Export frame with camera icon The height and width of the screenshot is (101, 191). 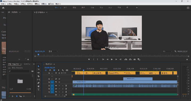click(134, 59)
